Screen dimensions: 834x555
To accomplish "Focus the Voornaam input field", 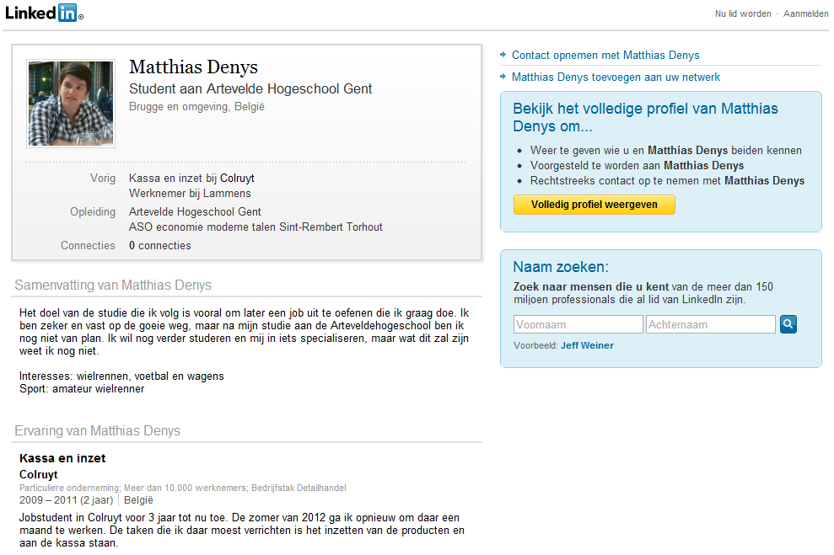I will [x=578, y=324].
